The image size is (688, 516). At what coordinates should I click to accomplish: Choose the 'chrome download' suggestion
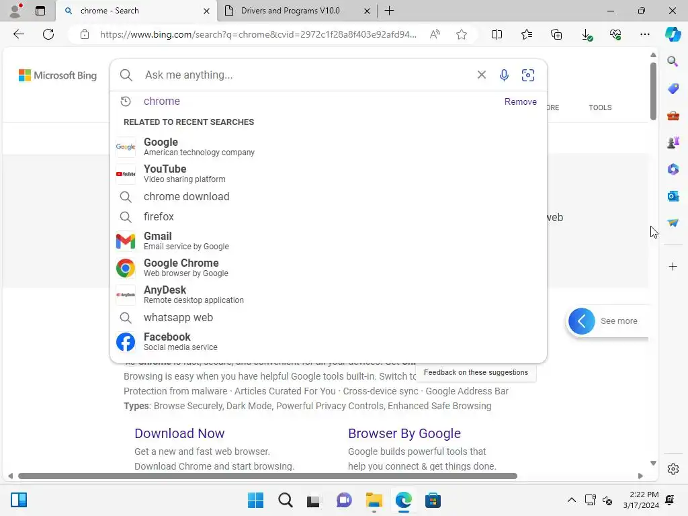click(x=328, y=197)
